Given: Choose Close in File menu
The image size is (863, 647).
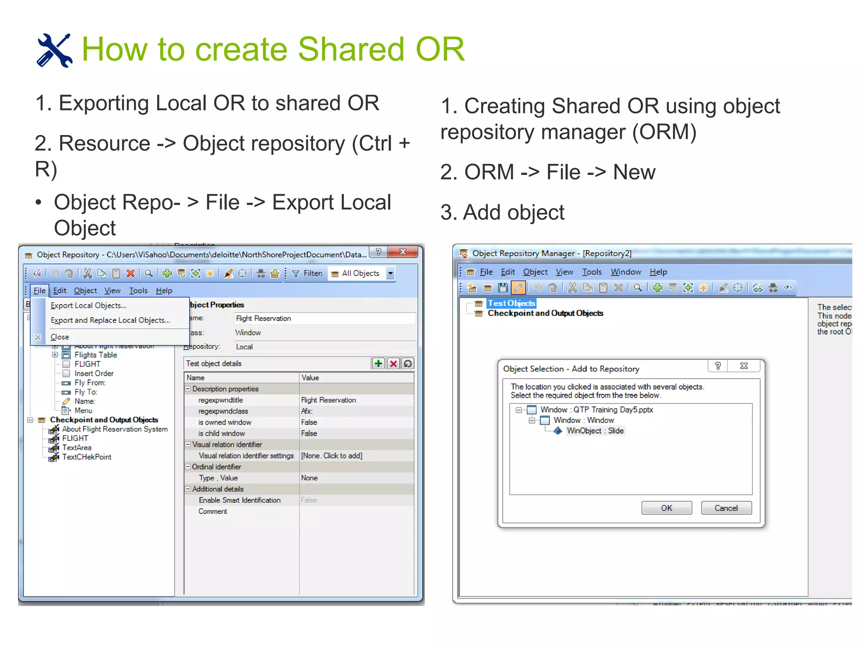Looking at the screenshot, I should click(x=59, y=337).
